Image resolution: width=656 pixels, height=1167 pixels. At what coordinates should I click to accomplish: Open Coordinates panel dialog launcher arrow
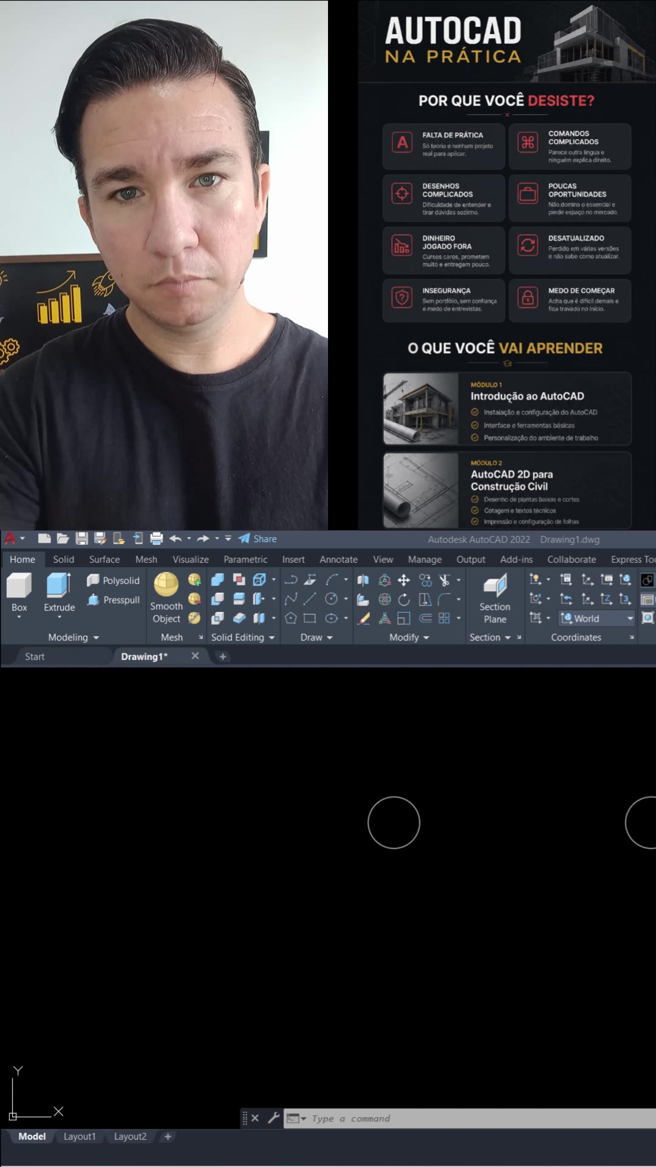point(632,638)
